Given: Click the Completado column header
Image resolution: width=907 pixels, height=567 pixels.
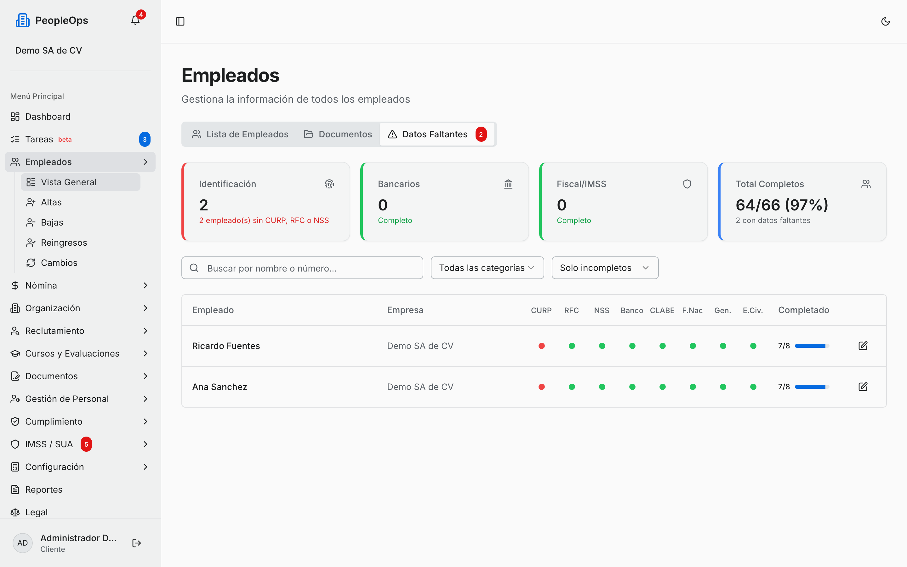Looking at the screenshot, I should click(804, 310).
